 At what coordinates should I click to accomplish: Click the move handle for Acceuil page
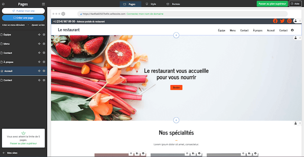pos(39,71)
